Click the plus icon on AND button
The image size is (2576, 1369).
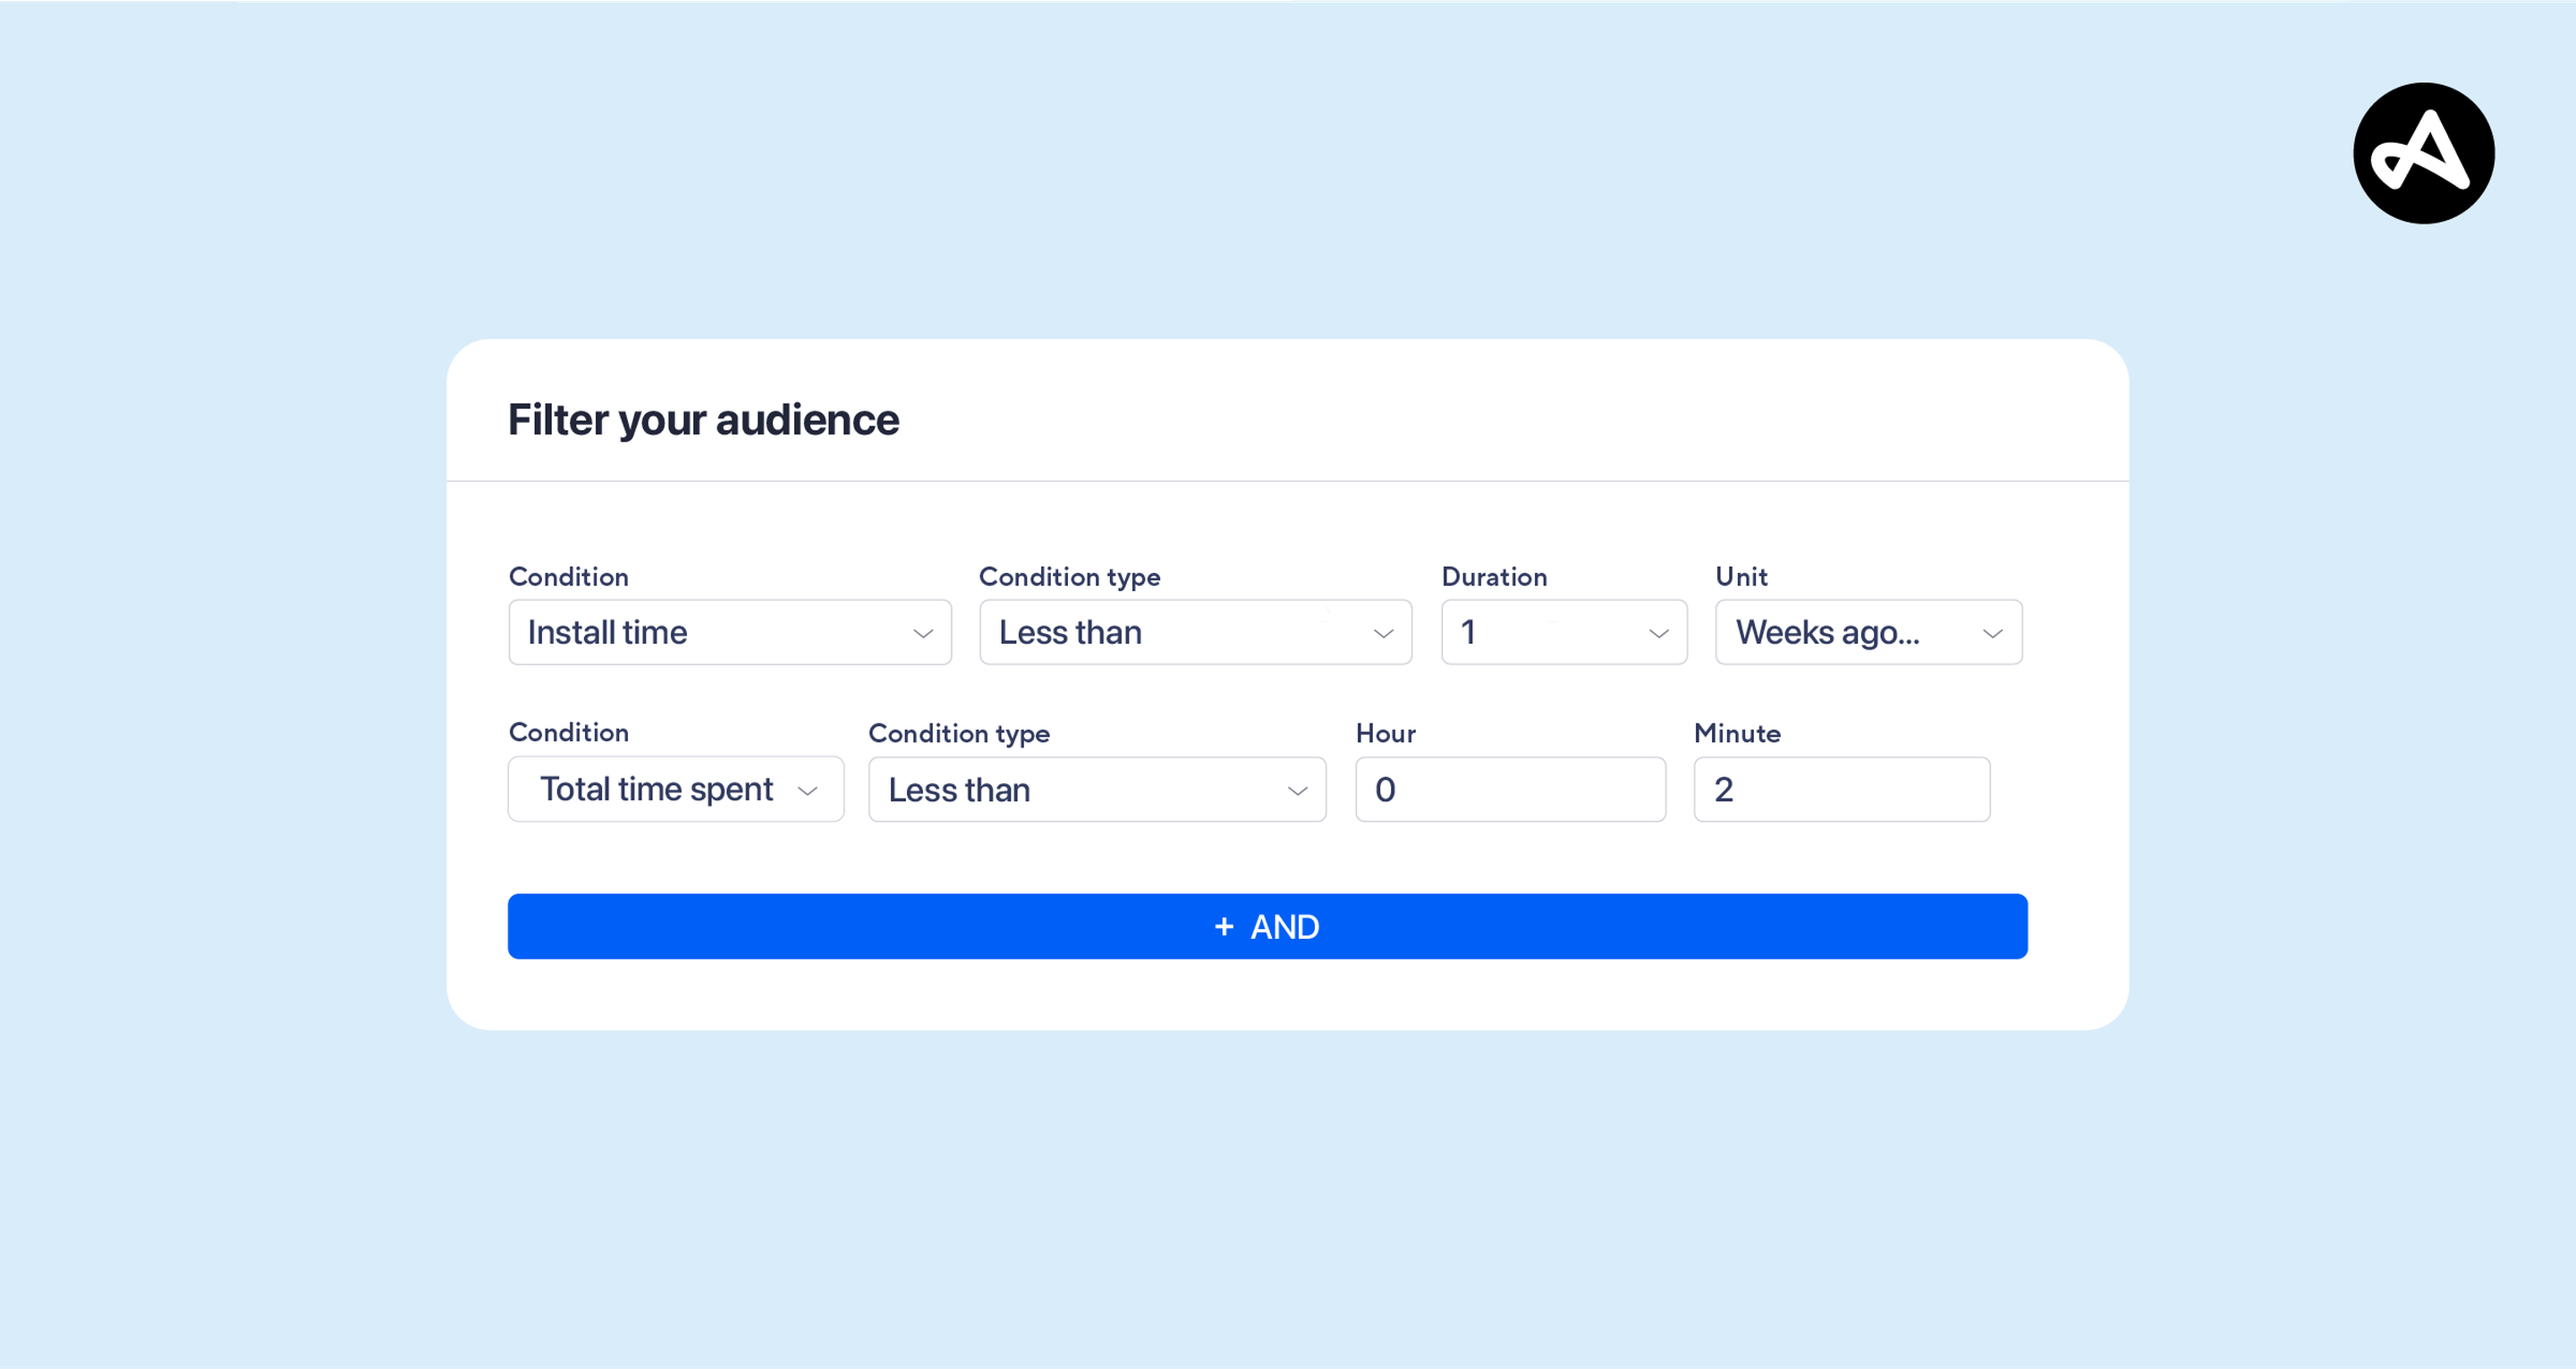[x=1223, y=927]
